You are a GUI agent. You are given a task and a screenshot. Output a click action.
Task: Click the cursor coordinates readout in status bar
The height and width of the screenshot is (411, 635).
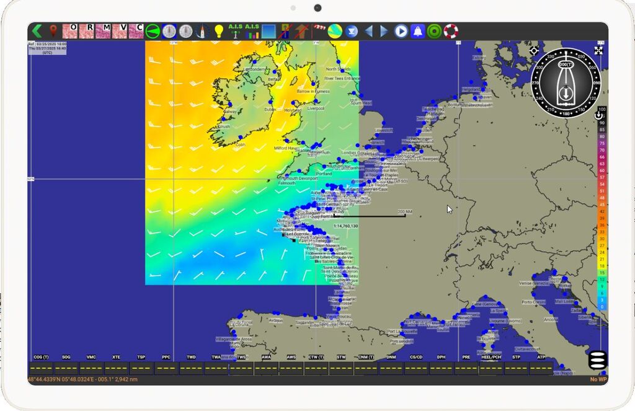(x=82, y=379)
